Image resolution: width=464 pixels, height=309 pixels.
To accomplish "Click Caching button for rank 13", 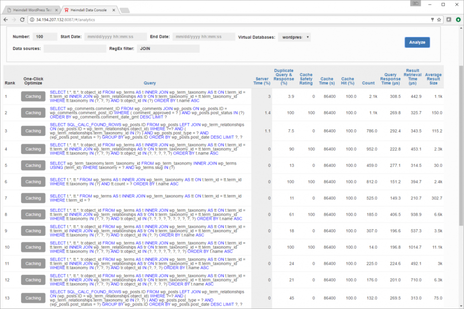I will pos(33,298).
